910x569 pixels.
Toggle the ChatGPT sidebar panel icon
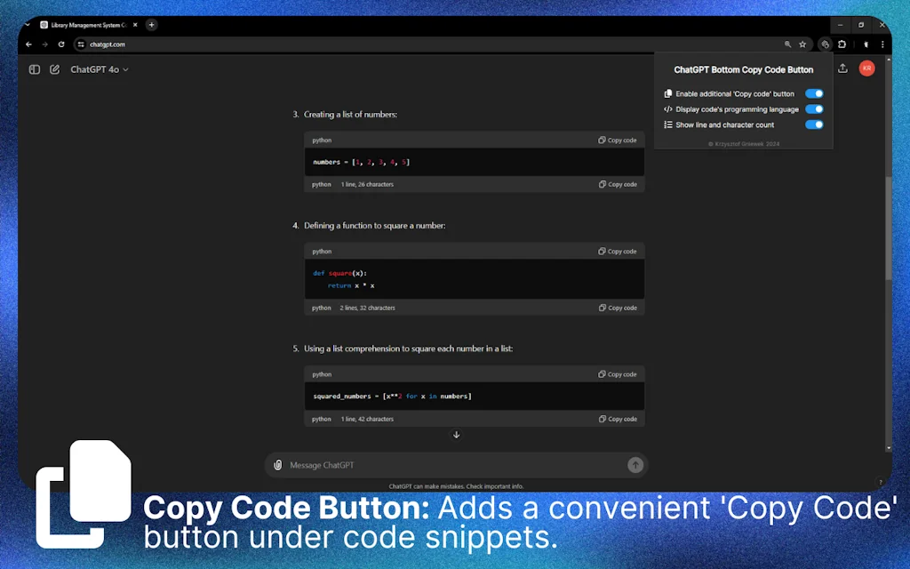pyautogui.click(x=34, y=68)
